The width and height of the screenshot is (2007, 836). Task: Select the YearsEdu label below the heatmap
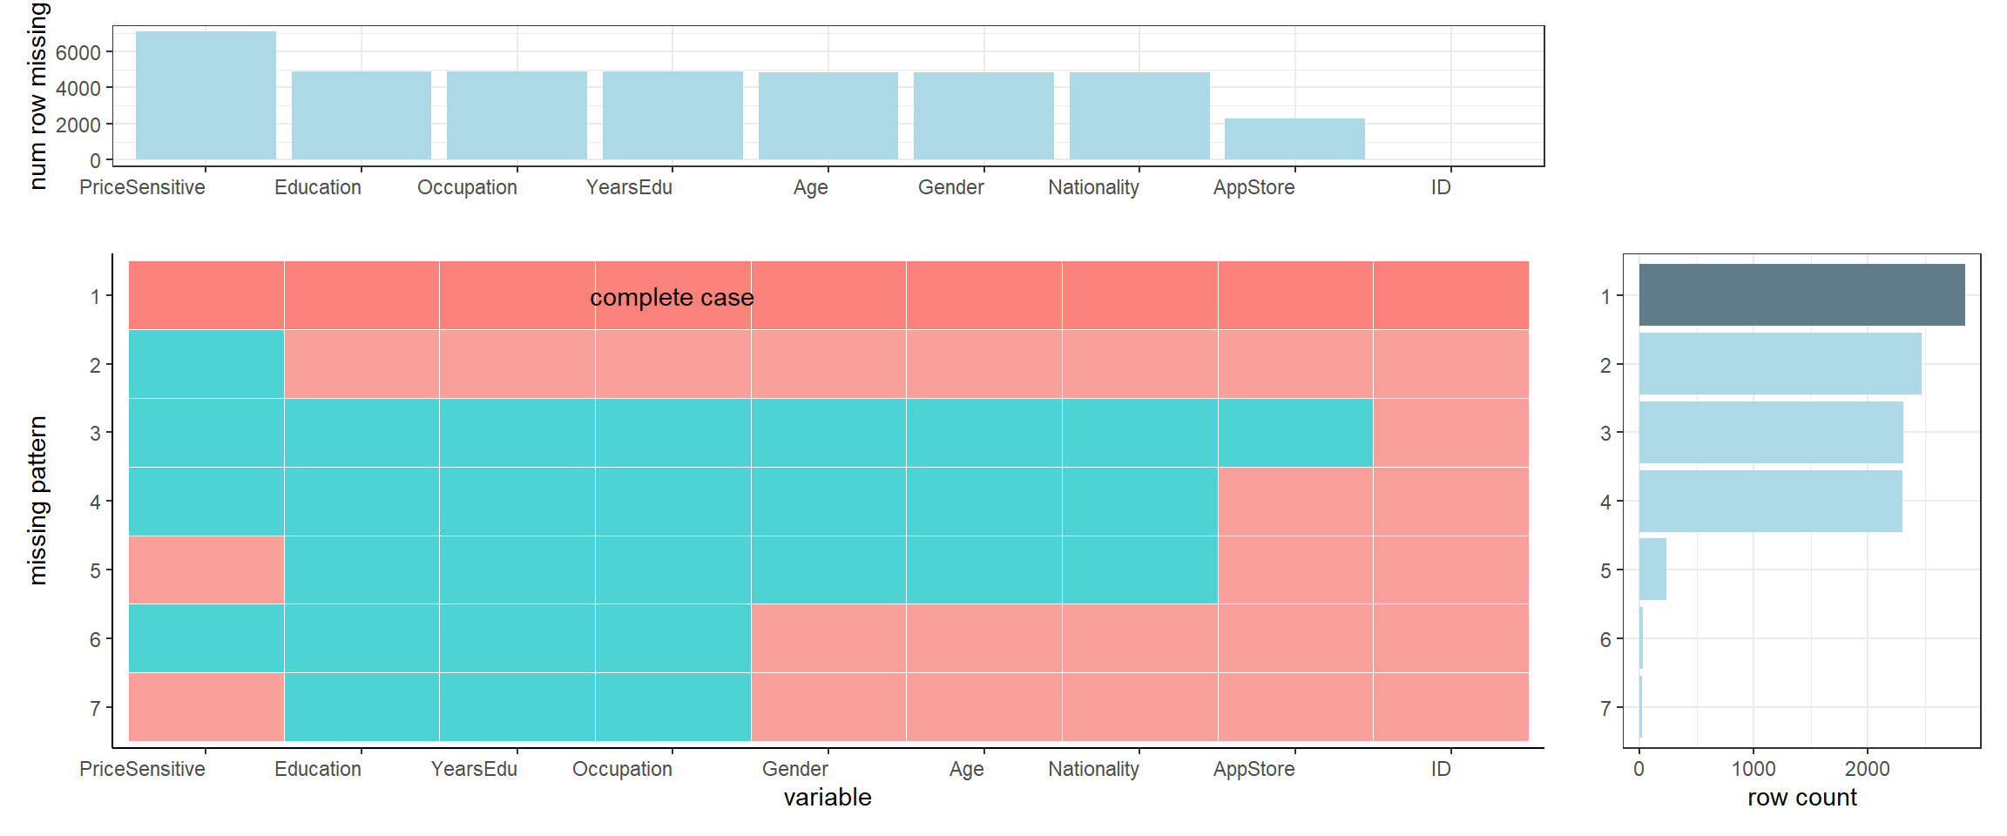(474, 770)
